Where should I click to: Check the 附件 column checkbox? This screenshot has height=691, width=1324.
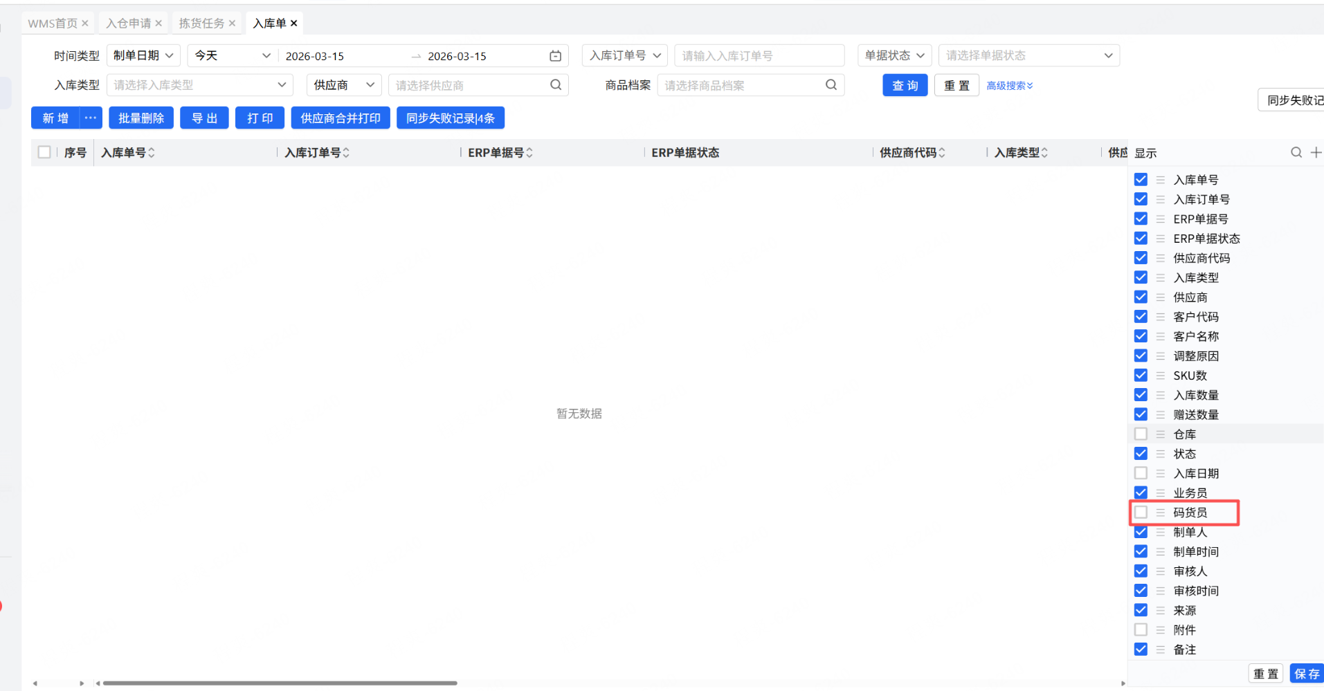point(1141,630)
